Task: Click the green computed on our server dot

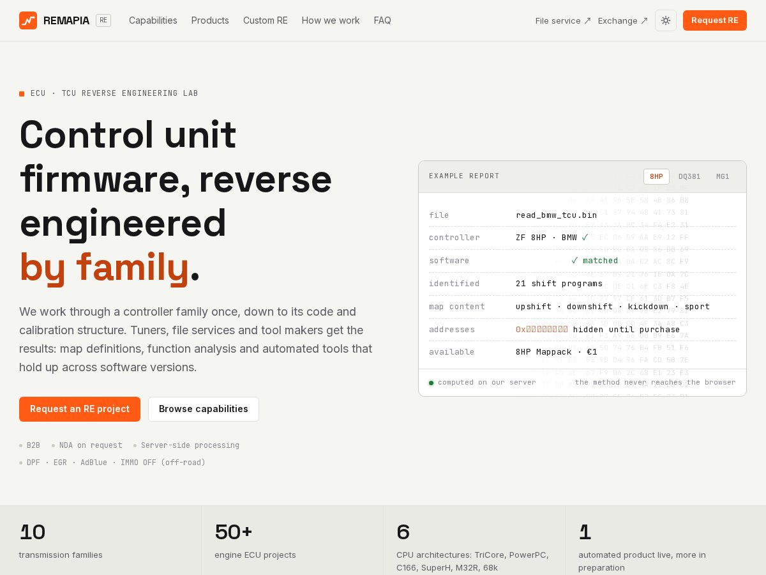Action: pos(431,383)
